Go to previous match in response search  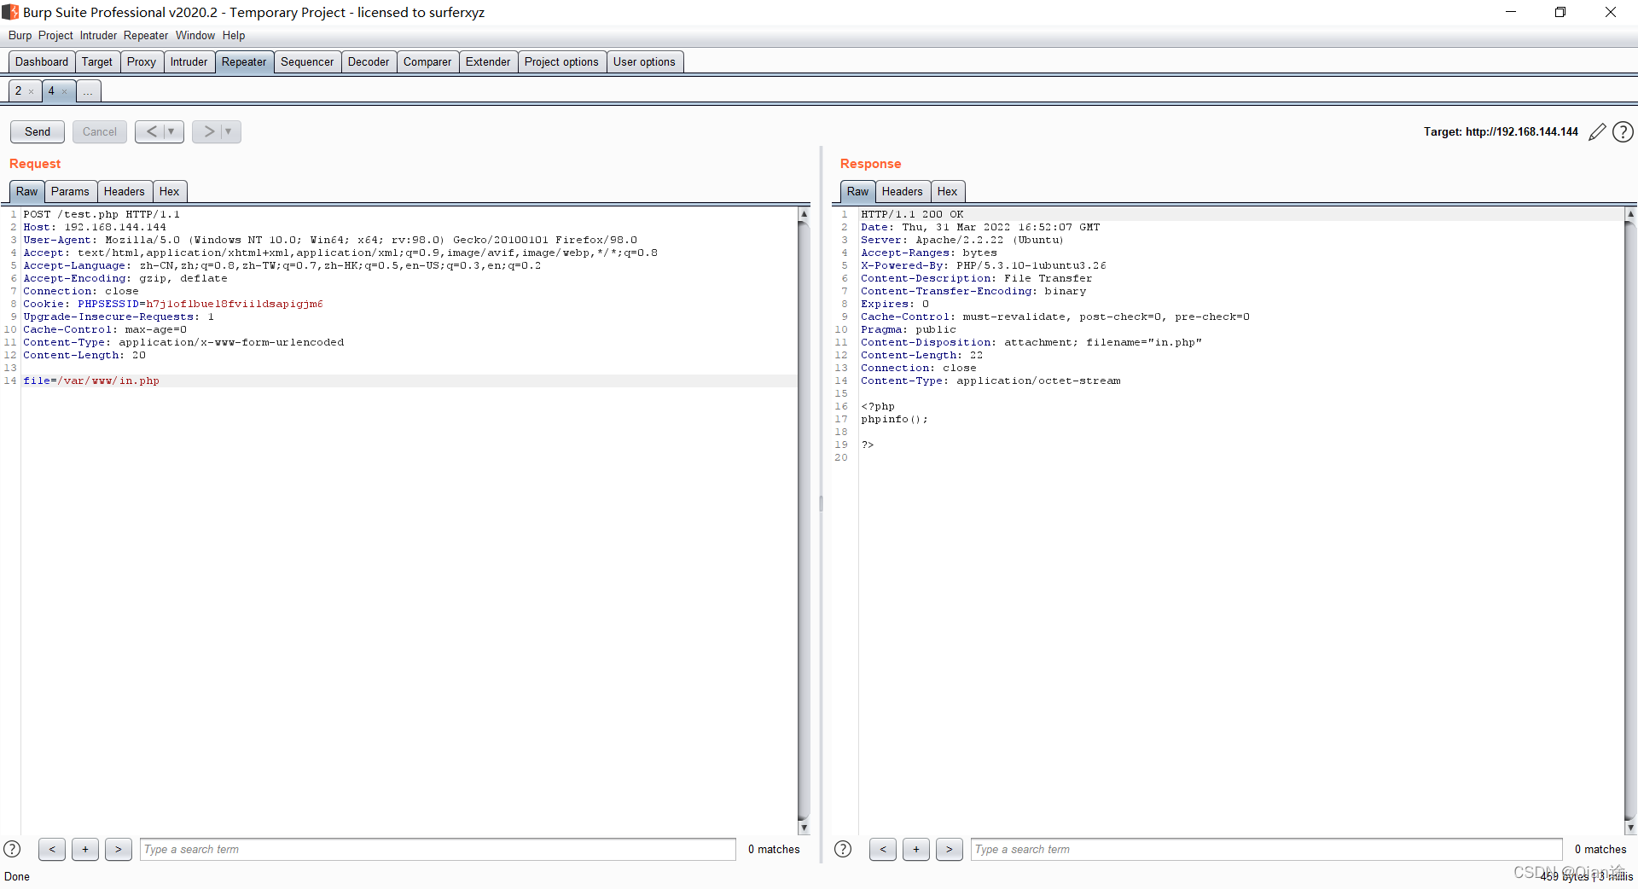click(883, 849)
